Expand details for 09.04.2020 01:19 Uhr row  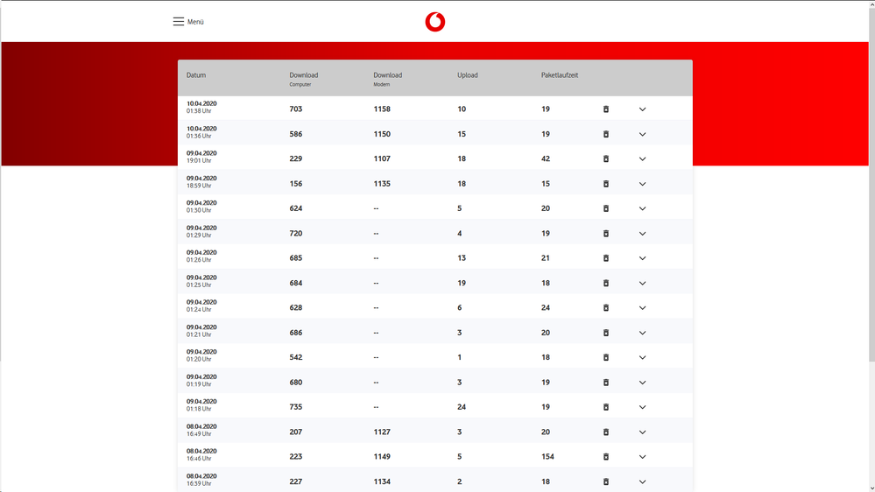tap(642, 383)
